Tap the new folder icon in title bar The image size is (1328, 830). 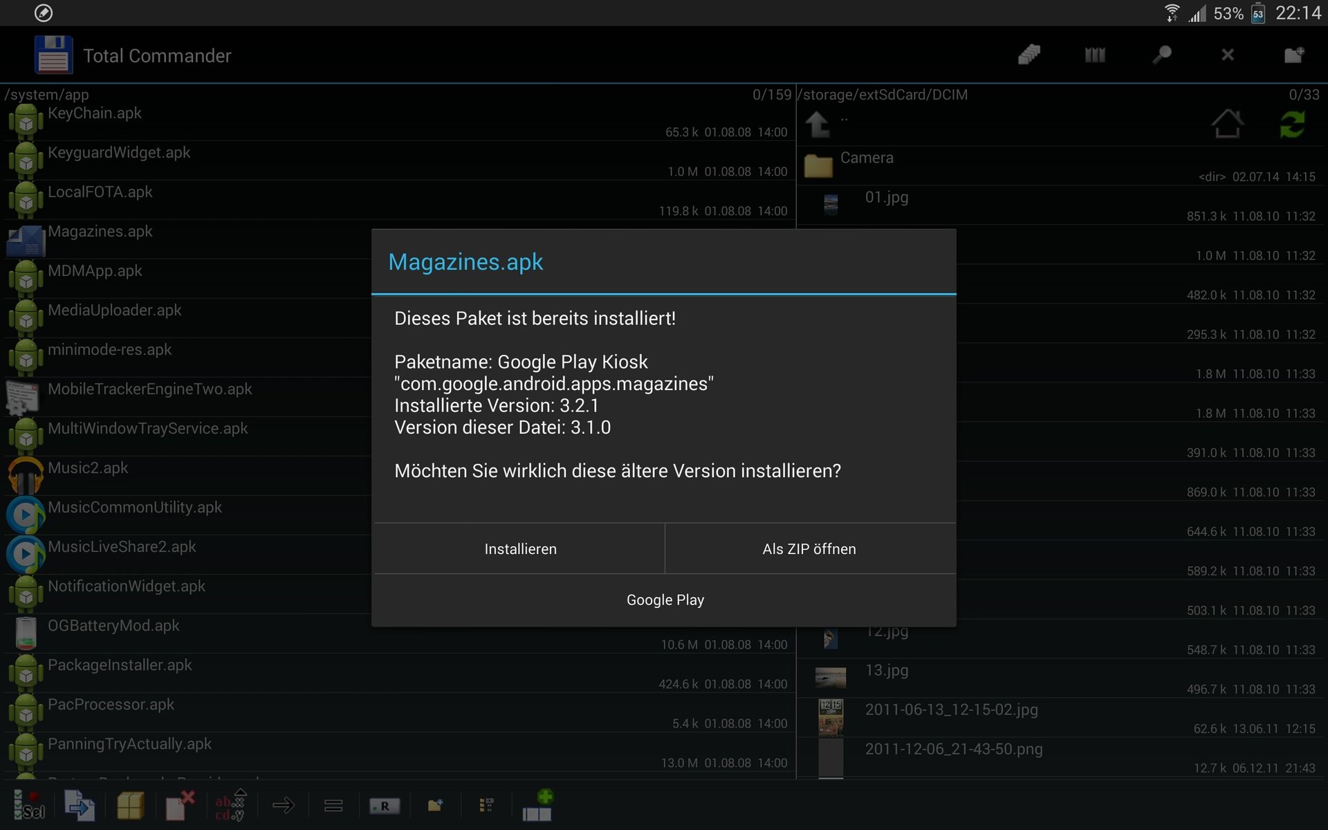1294,55
